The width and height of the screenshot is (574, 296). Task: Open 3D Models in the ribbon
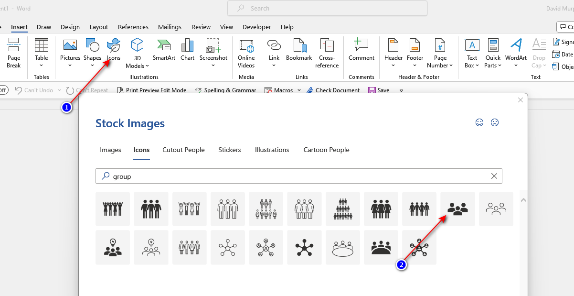point(137,53)
